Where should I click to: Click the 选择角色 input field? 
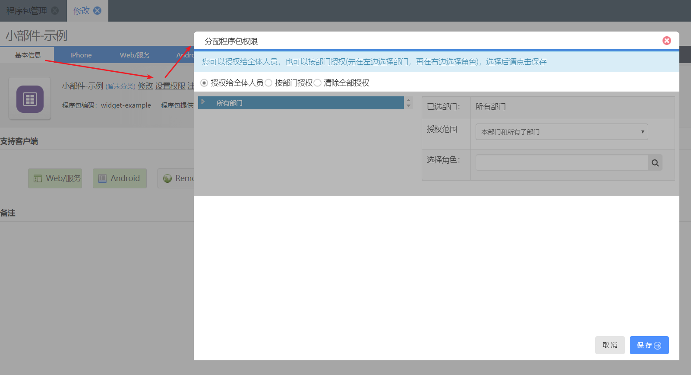point(561,163)
